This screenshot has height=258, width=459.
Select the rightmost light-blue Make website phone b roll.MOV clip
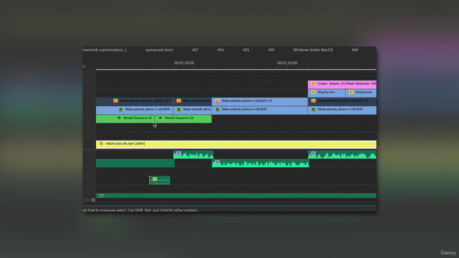coord(342,110)
